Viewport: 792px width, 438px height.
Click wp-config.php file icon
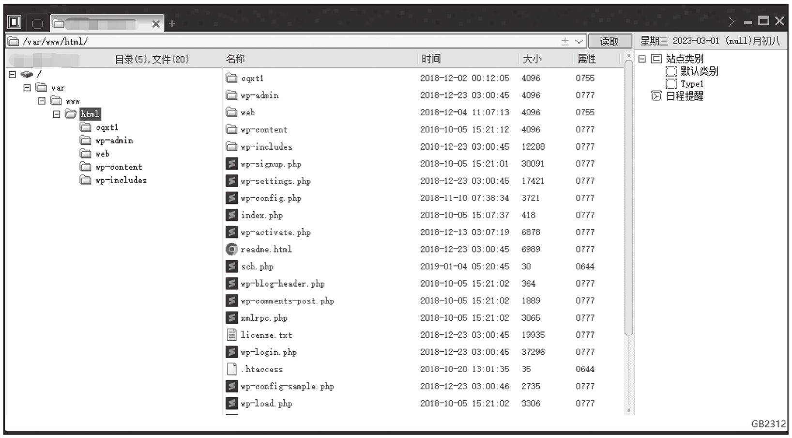(232, 198)
